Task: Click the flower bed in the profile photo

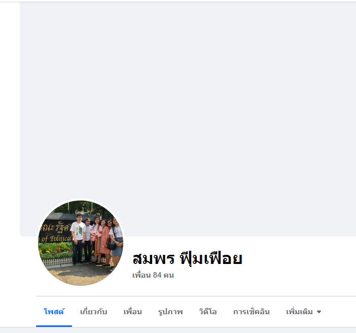Action: 55,251
